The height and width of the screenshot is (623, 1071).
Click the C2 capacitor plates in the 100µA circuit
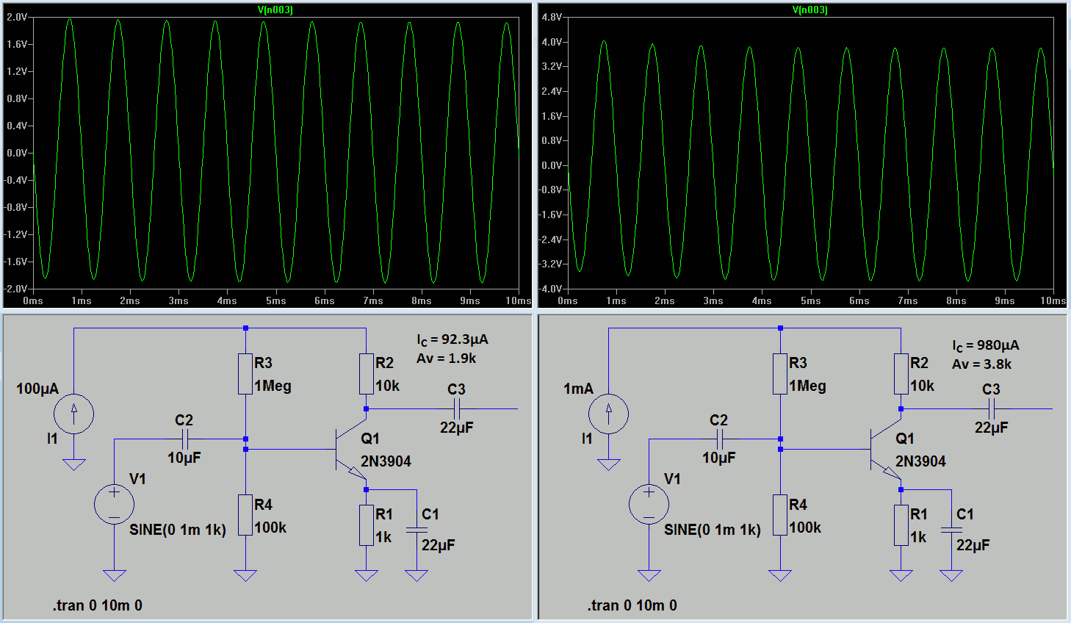184,439
